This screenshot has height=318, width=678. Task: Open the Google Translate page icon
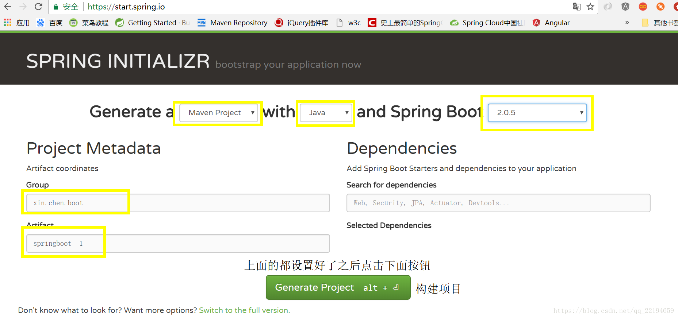(577, 7)
